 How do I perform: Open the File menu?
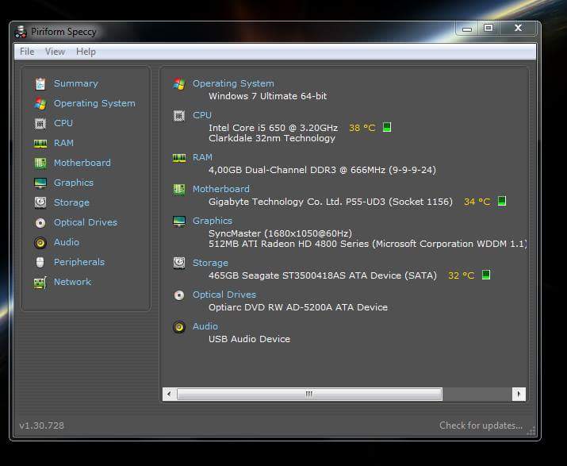click(x=27, y=52)
